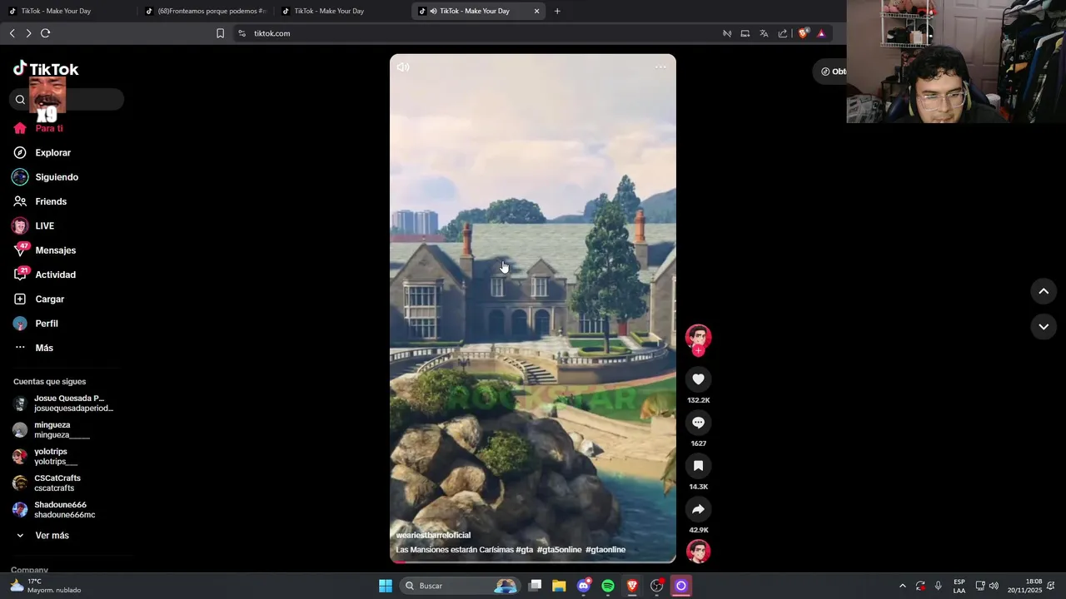This screenshot has height=599, width=1066.
Task: Open the comments on this video
Action: (x=698, y=423)
